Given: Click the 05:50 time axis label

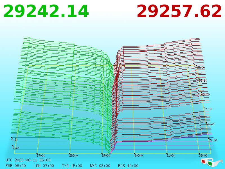Looking at the screenshot, I should point(213,140).
